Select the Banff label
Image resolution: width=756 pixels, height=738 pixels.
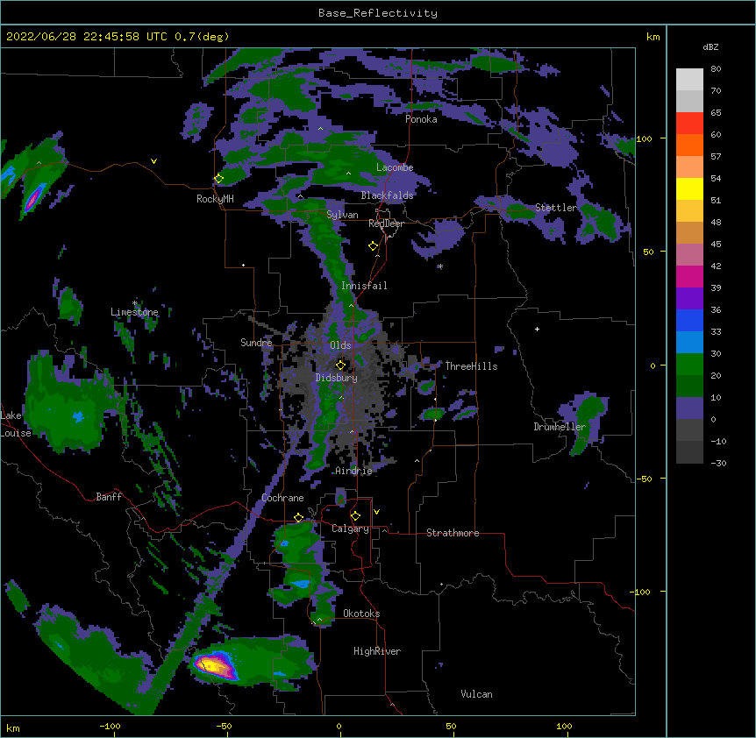pos(109,497)
